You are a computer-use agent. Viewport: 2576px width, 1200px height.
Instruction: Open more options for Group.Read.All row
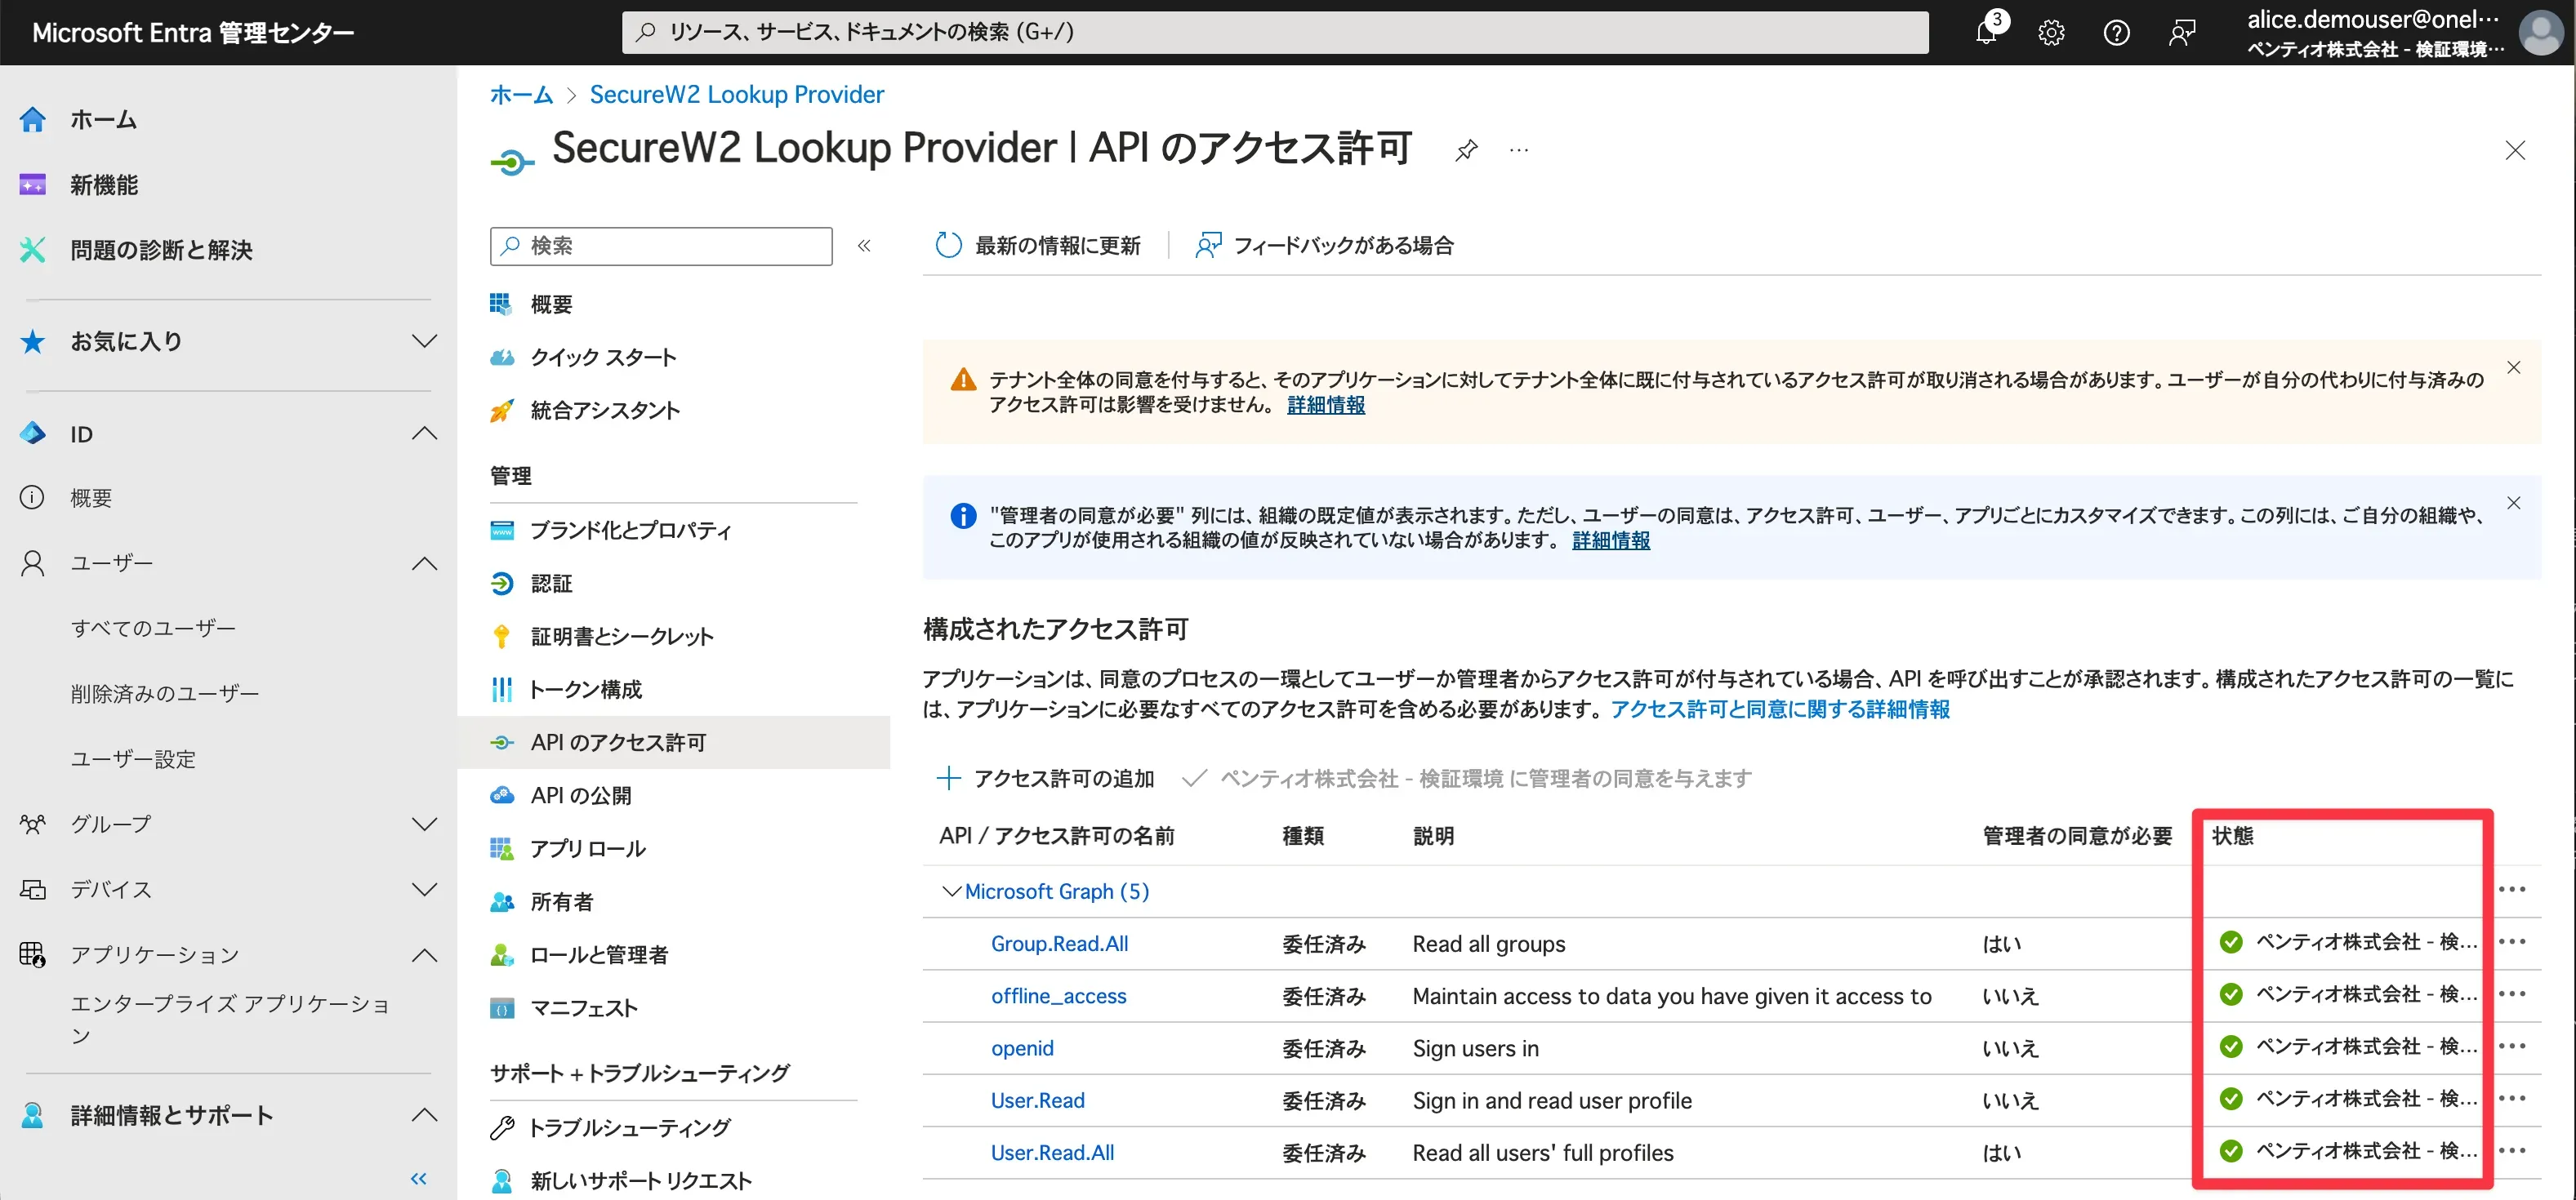2512,942
